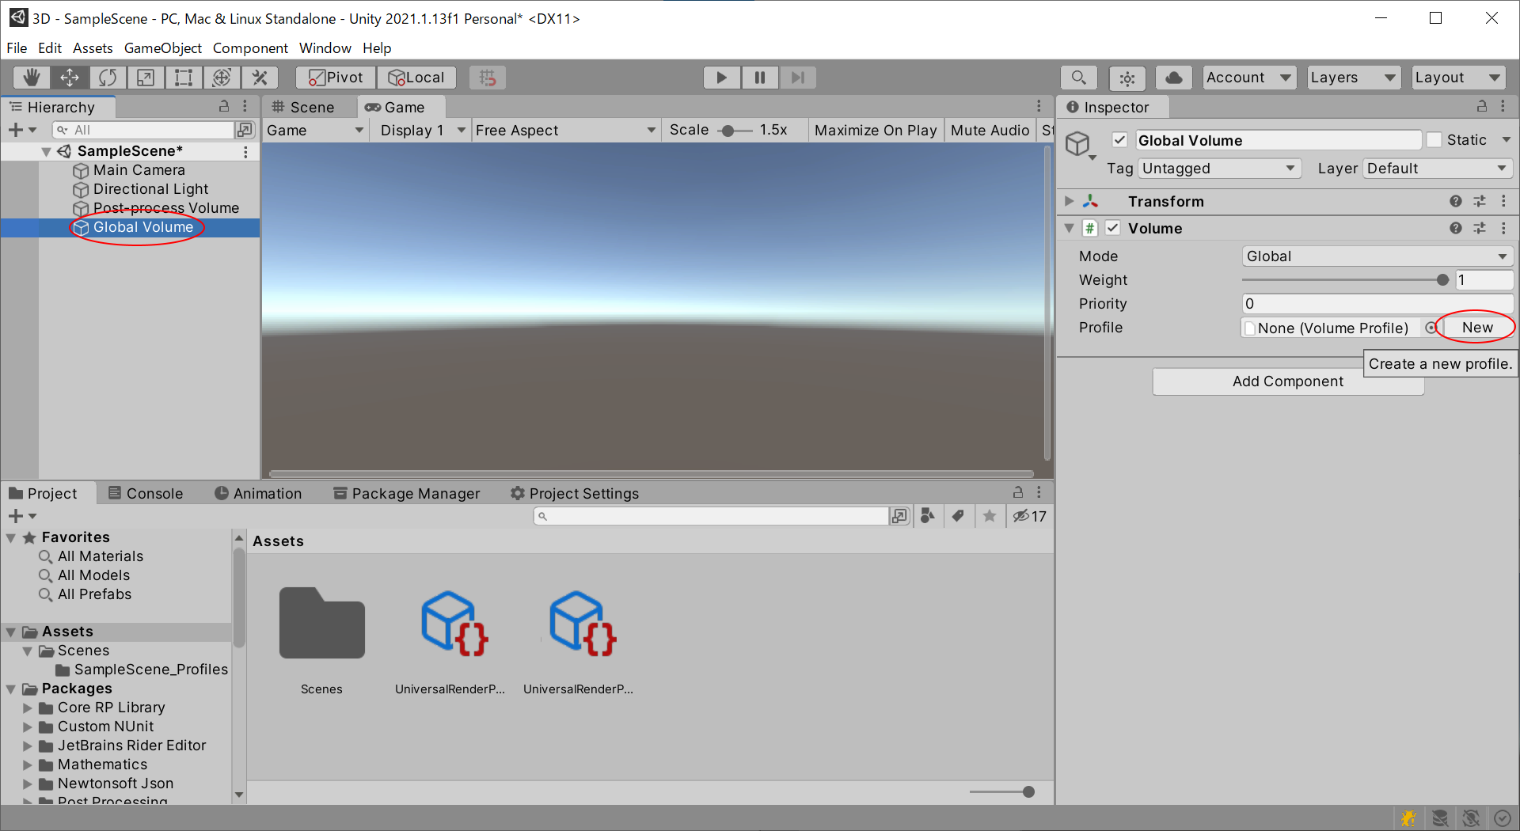Open Volume component help icon
Screen dimensions: 1520x831
click(x=1455, y=229)
